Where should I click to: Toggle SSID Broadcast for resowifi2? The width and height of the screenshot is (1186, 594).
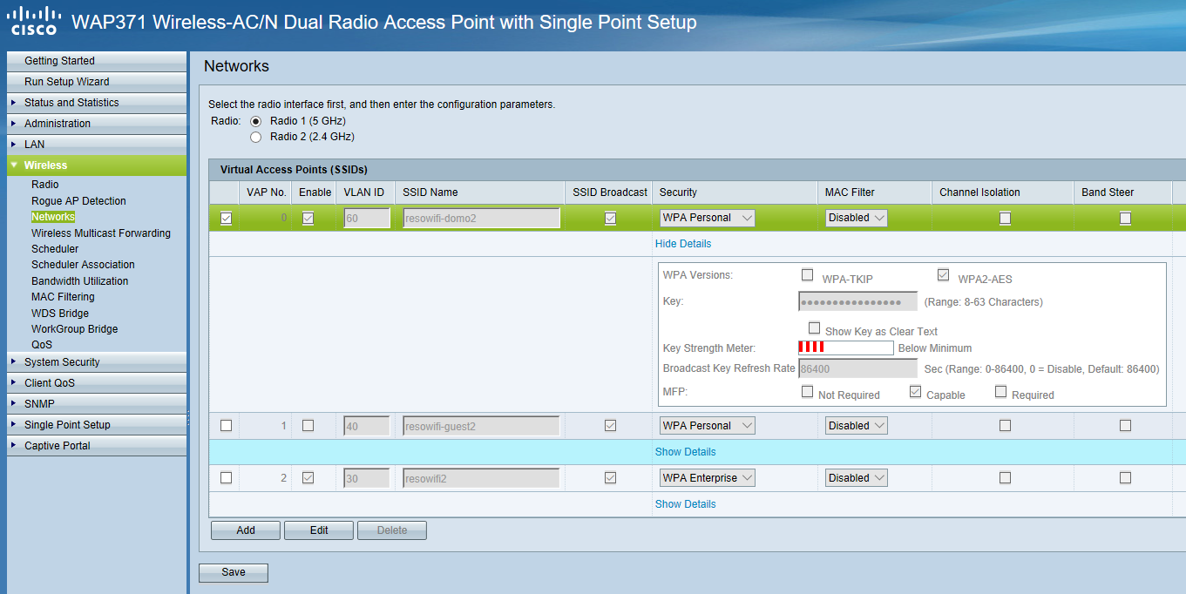click(x=610, y=478)
